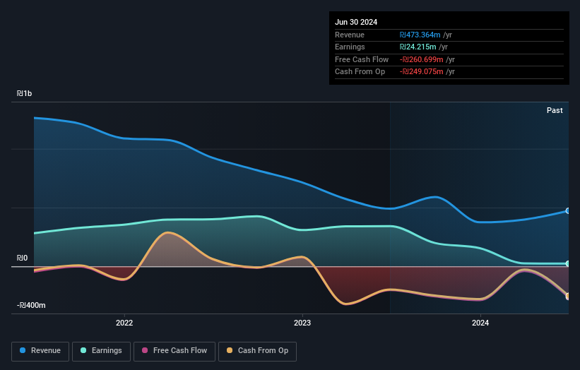Screen dimensions: 580x370
Task: Select the 2023 x-axis label
Action: point(302,323)
